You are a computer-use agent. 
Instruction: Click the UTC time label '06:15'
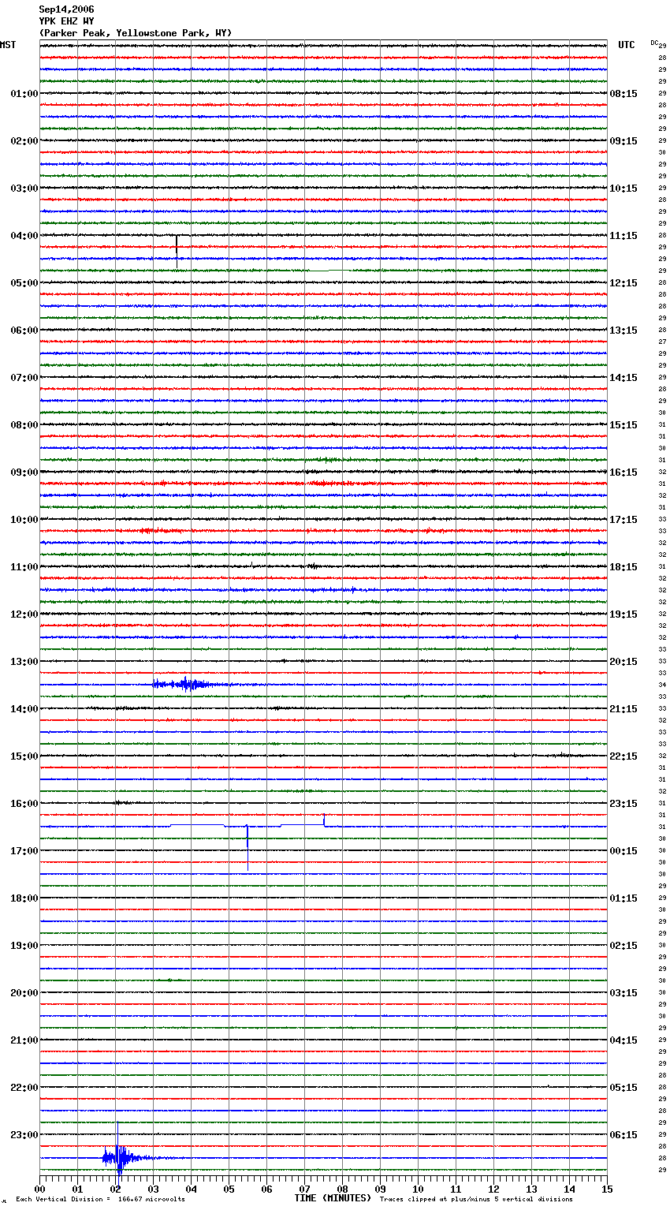pyautogui.click(x=623, y=1135)
